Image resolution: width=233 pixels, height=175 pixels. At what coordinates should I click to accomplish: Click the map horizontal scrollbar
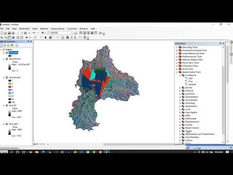(139, 144)
